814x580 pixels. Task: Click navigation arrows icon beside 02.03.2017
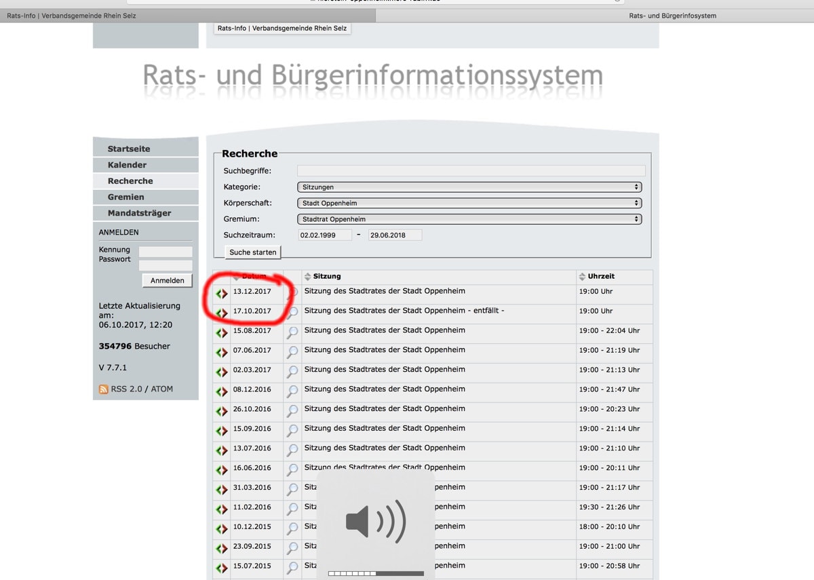coord(222,372)
